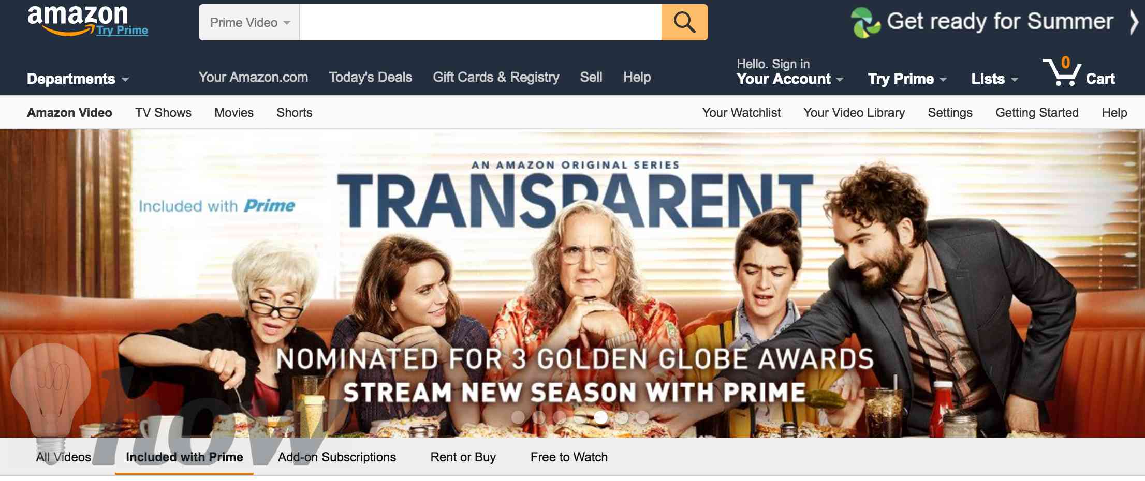The image size is (1145, 481).
Task: Expand the Your Account dropdown
Action: [x=790, y=79]
